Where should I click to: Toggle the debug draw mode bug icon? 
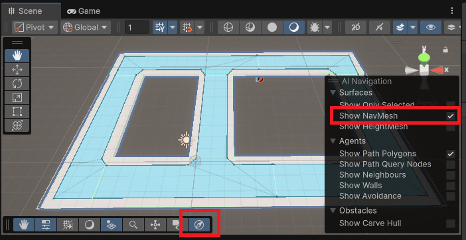(x=315, y=27)
